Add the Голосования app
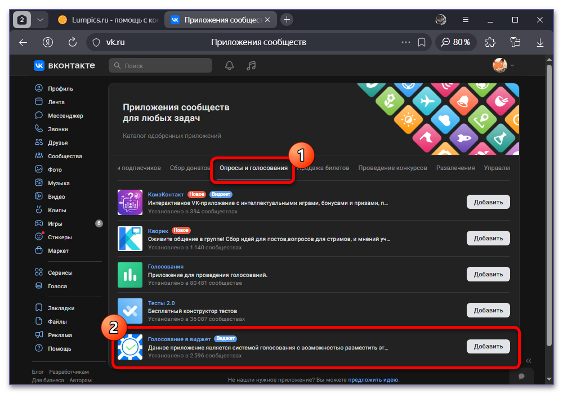This screenshot has height=394, width=563. tap(488, 274)
